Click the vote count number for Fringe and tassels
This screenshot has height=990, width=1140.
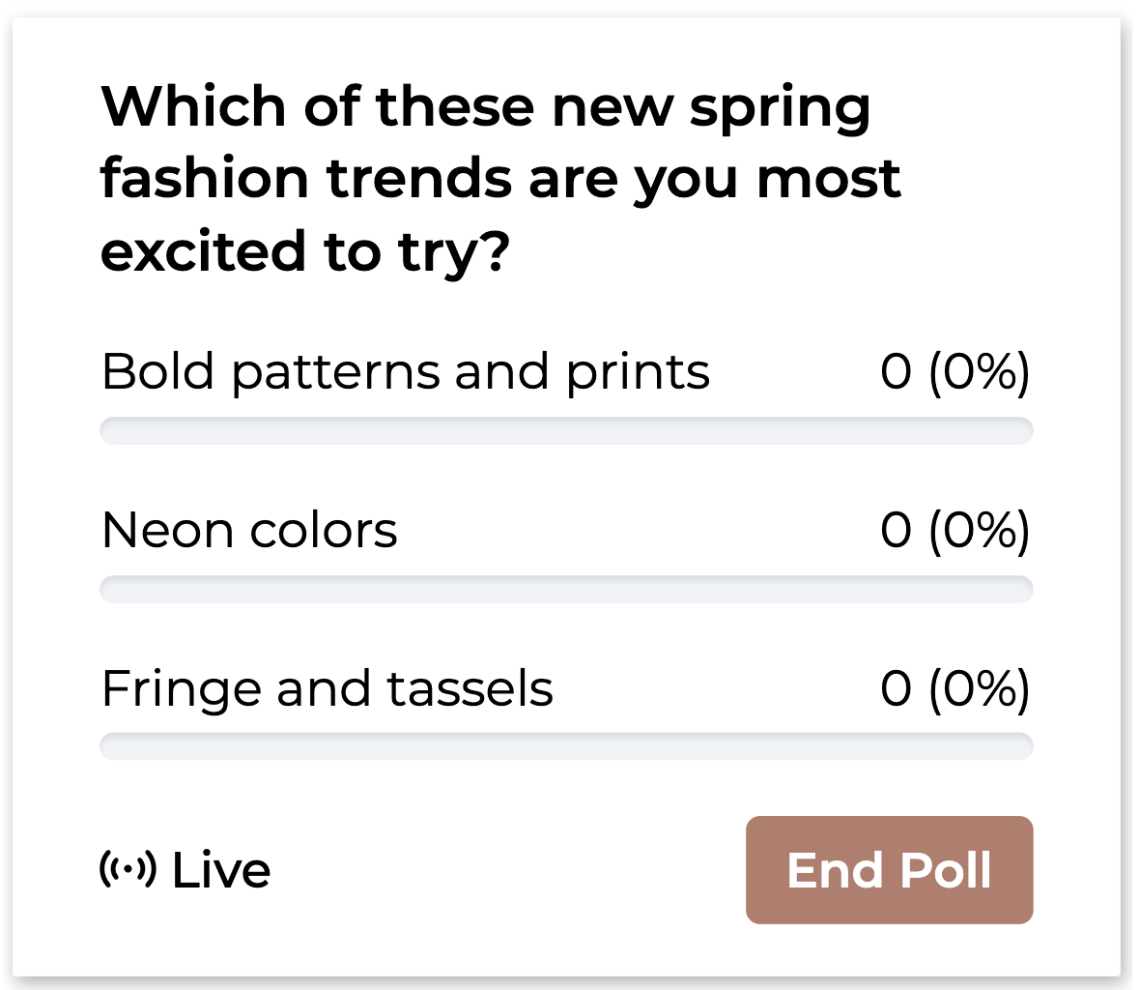pos(896,688)
